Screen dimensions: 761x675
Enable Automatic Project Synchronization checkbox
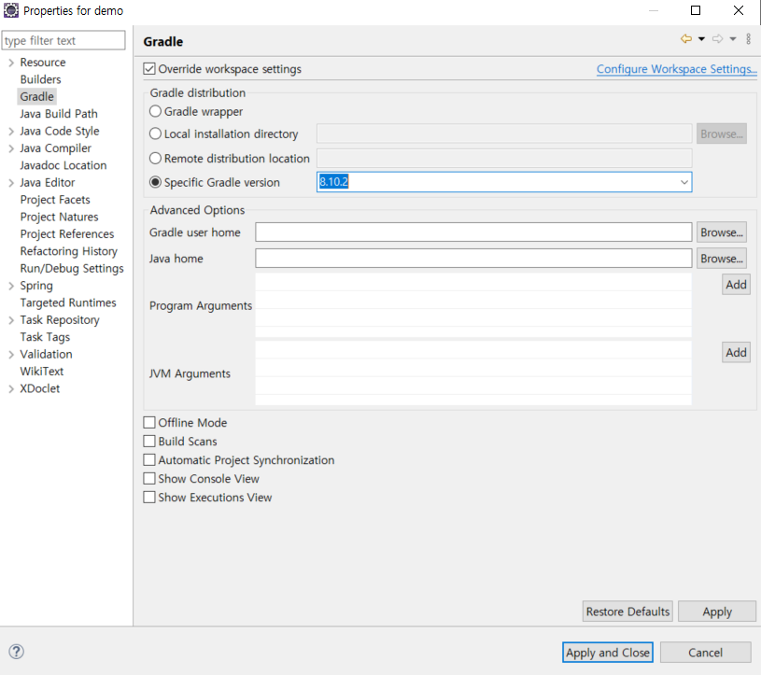coord(149,459)
